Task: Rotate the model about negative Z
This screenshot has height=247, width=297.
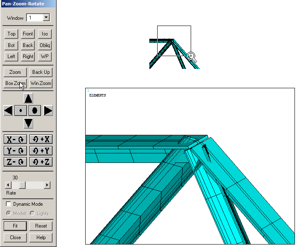Action: (x=15, y=162)
